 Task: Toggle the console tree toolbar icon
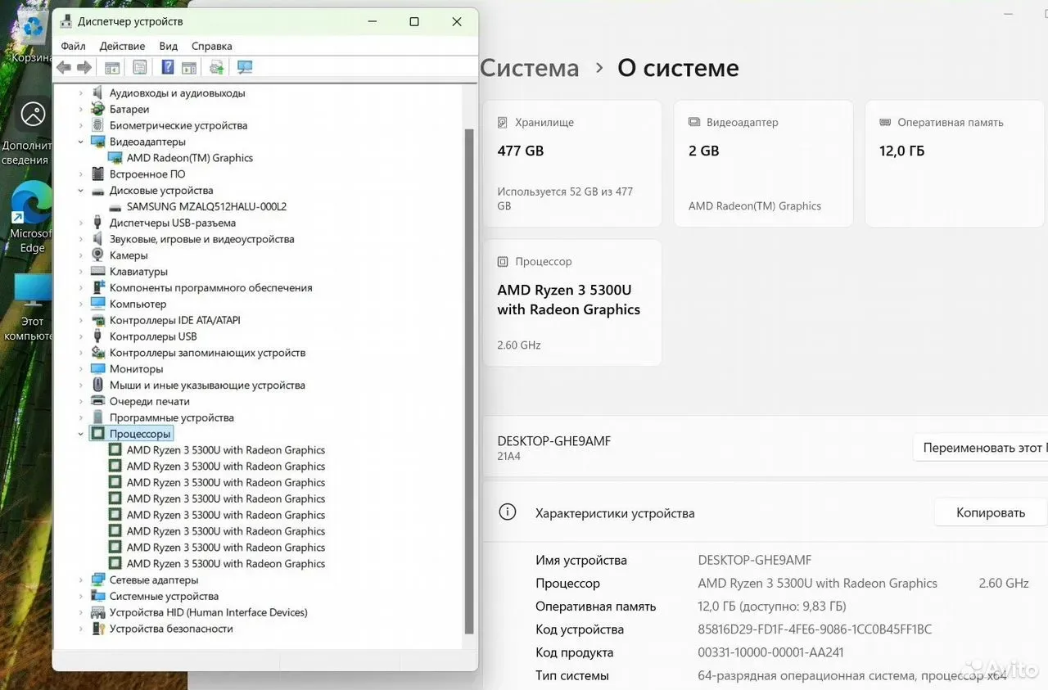coord(112,67)
